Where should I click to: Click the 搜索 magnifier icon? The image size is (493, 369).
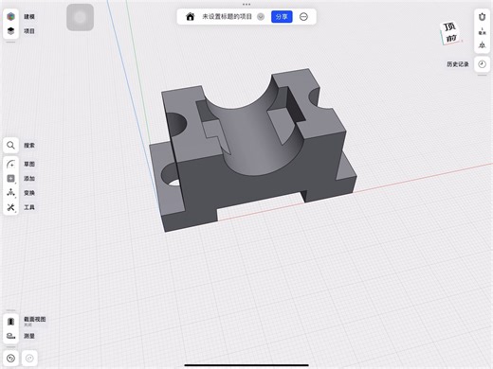(10, 145)
